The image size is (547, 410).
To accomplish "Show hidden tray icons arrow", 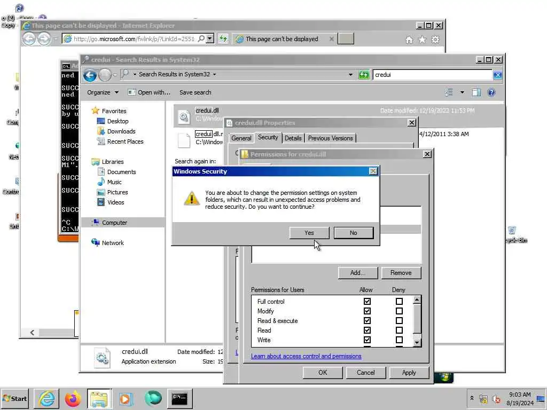I will (472, 398).
